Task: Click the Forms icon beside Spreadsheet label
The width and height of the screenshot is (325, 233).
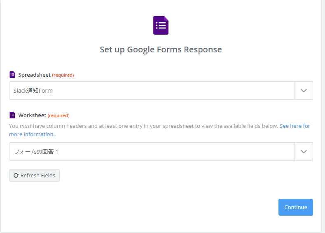Action: pos(12,75)
